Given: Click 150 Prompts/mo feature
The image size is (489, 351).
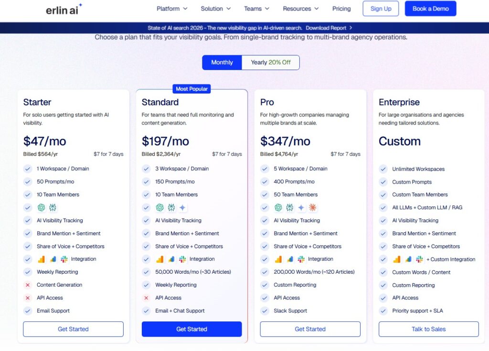Looking at the screenshot, I should 175,182.
